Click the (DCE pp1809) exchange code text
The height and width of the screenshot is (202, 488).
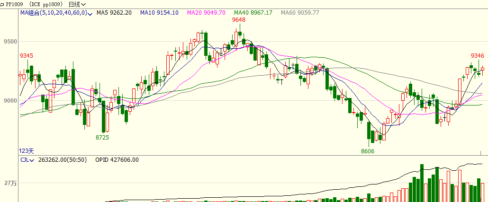click(x=47, y=4)
